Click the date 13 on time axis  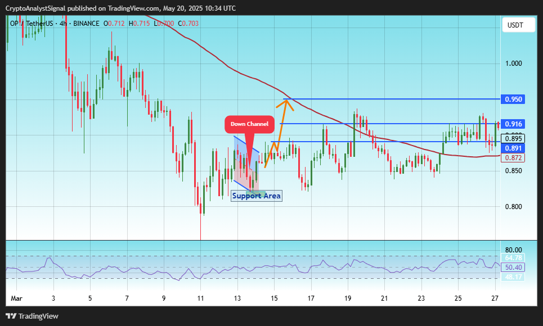coord(237,298)
